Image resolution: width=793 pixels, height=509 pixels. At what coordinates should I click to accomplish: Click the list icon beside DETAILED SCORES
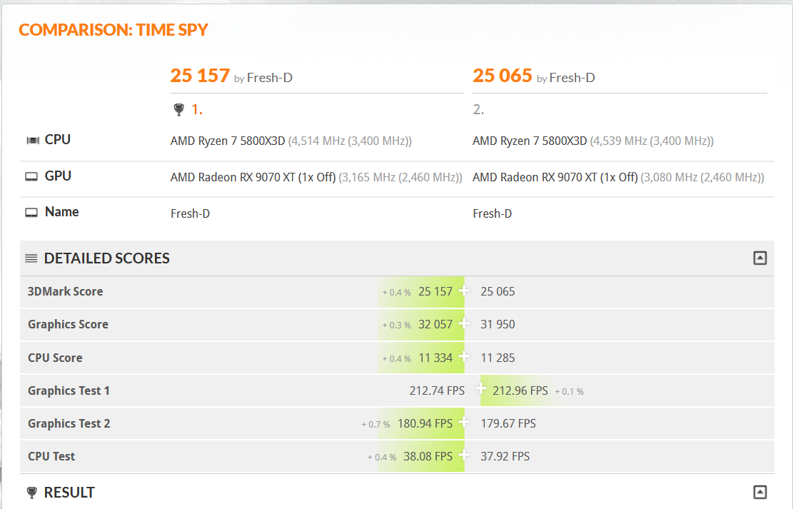pyautogui.click(x=30, y=258)
